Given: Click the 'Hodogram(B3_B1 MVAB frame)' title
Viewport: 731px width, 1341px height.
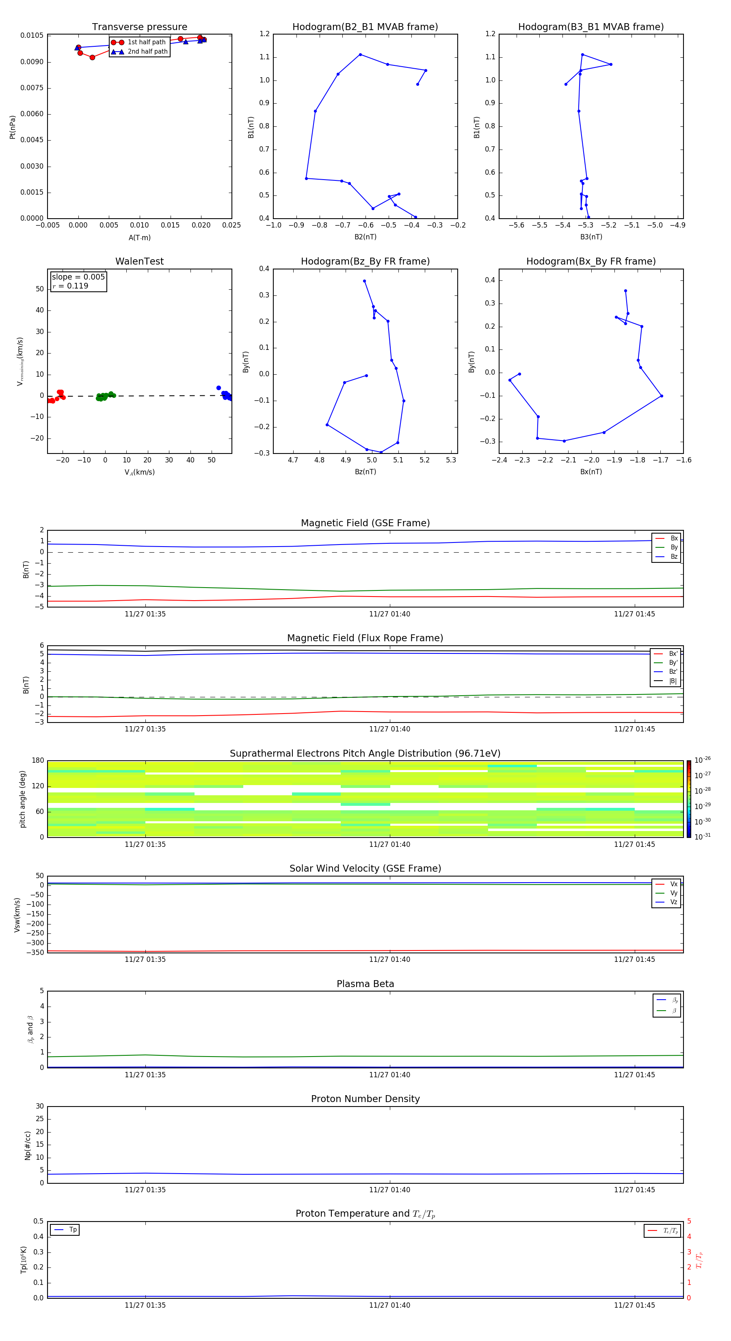Looking at the screenshot, I should tap(591, 27).
